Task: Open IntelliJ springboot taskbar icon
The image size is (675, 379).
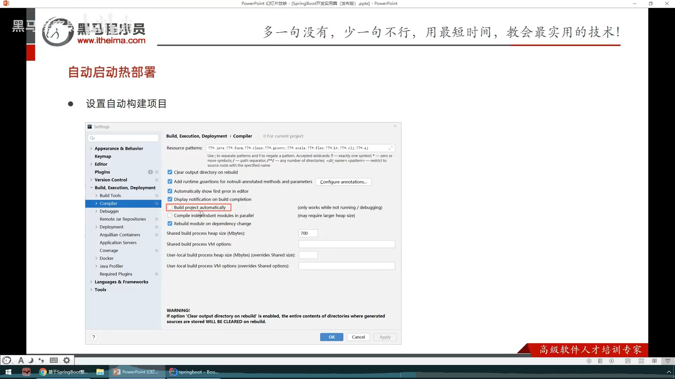Action: click(x=194, y=372)
